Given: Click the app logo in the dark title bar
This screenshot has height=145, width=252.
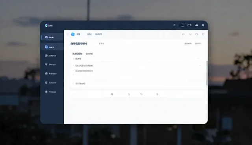Looking at the screenshot, I should 46,25.
